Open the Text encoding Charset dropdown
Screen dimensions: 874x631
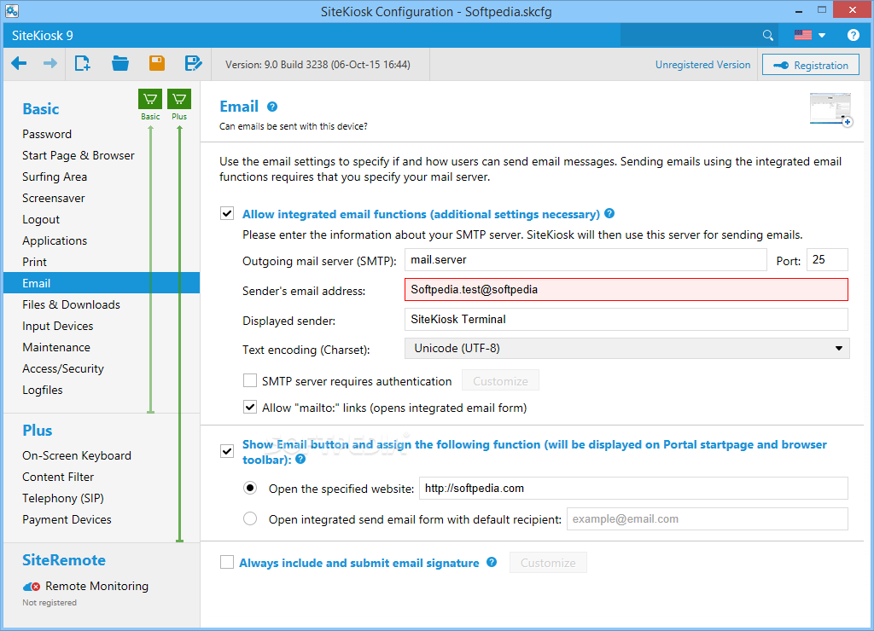[626, 349]
